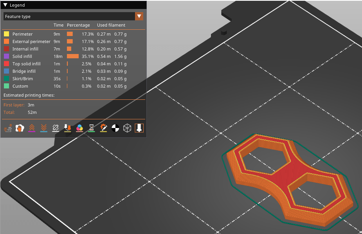Show center of gravity marker
Image resolution: width=362 pixels, height=234 pixels.
[x=115, y=128]
